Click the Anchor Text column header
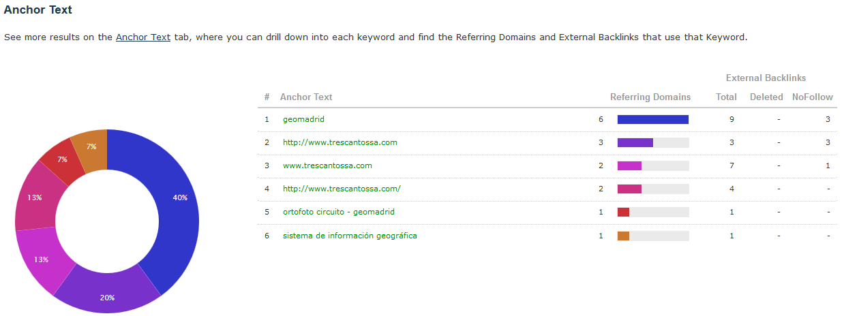 tap(306, 97)
